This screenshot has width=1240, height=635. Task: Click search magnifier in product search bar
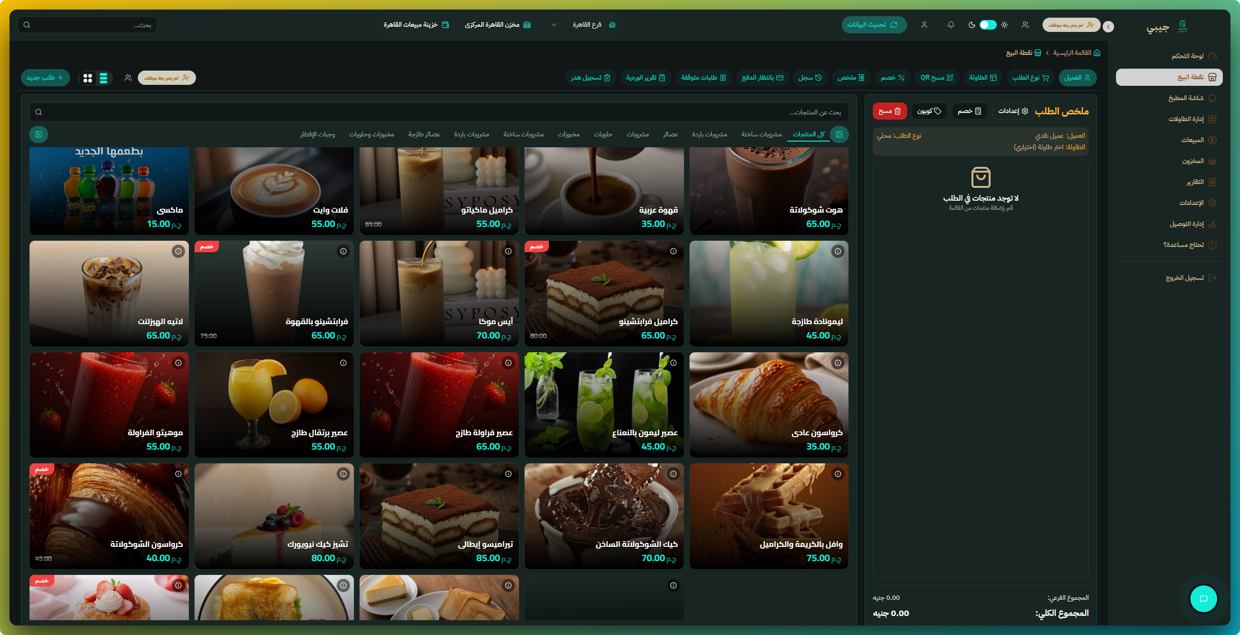pyautogui.click(x=39, y=112)
